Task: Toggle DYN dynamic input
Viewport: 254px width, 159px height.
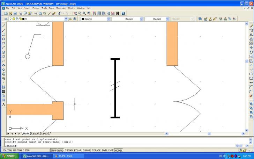Action: tap(104, 150)
